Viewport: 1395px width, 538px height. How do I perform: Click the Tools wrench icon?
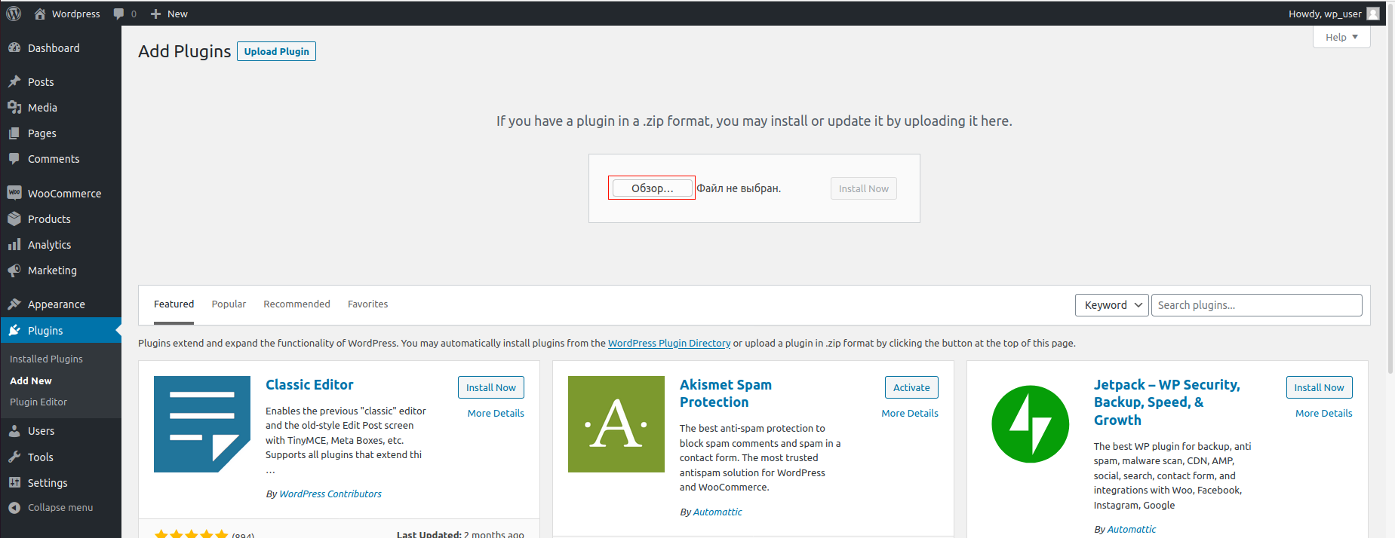[x=14, y=457]
